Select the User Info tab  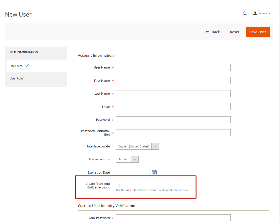pos(16,66)
